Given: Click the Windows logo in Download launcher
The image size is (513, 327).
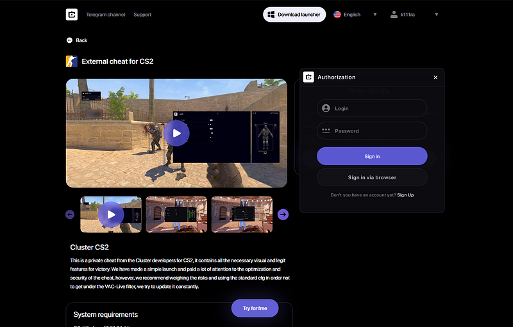Looking at the screenshot, I should [x=271, y=14].
